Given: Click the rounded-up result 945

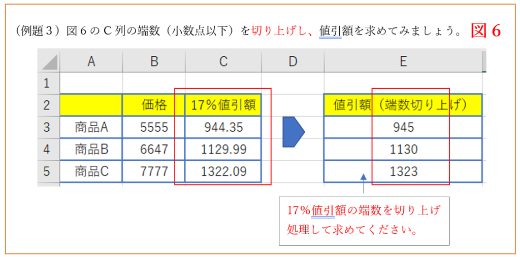Looking at the screenshot, I should 403,127.
